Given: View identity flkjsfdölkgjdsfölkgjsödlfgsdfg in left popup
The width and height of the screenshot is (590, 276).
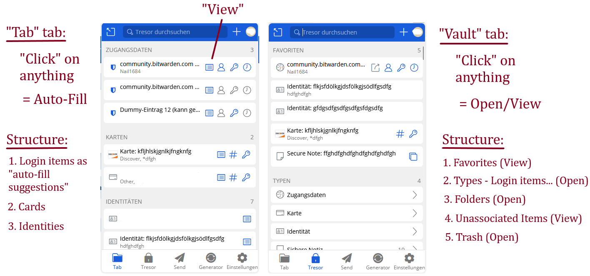Looking at the screenshot, I should (x=247, y=241).
